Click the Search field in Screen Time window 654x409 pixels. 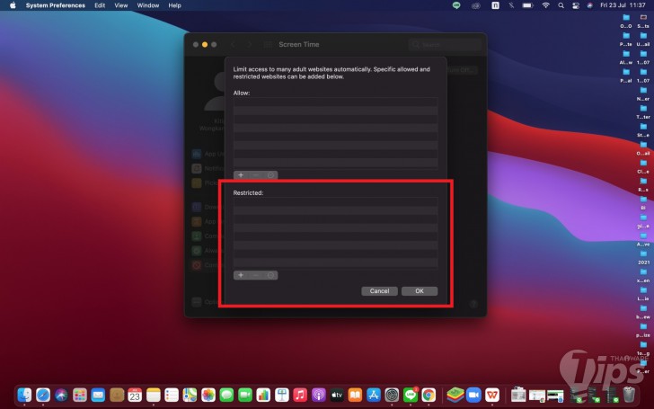point(445,44)
